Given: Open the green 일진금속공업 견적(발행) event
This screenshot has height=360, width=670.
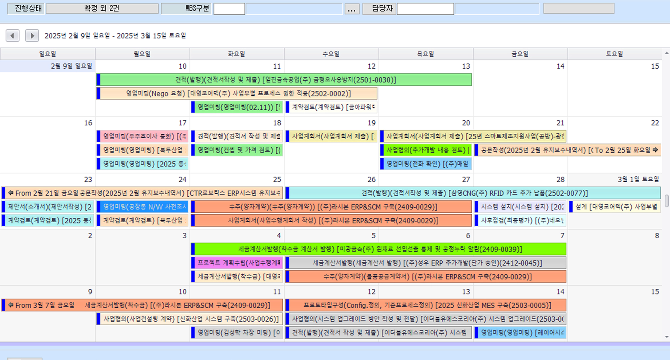Looking at the screenshot, I should (285, 80).
